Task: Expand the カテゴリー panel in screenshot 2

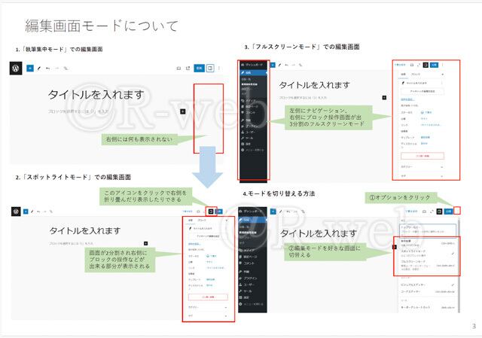Action: [208, 307]
